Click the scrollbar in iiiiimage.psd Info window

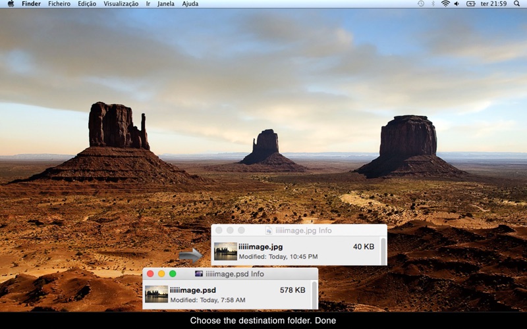(314, 294)
